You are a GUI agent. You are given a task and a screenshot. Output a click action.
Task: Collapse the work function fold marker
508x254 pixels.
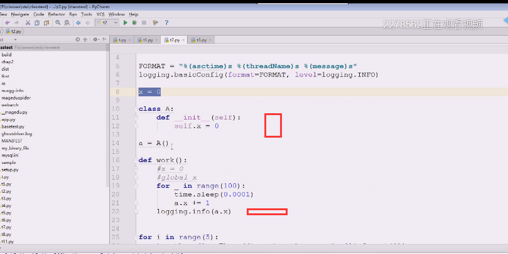tap(136, 160)
